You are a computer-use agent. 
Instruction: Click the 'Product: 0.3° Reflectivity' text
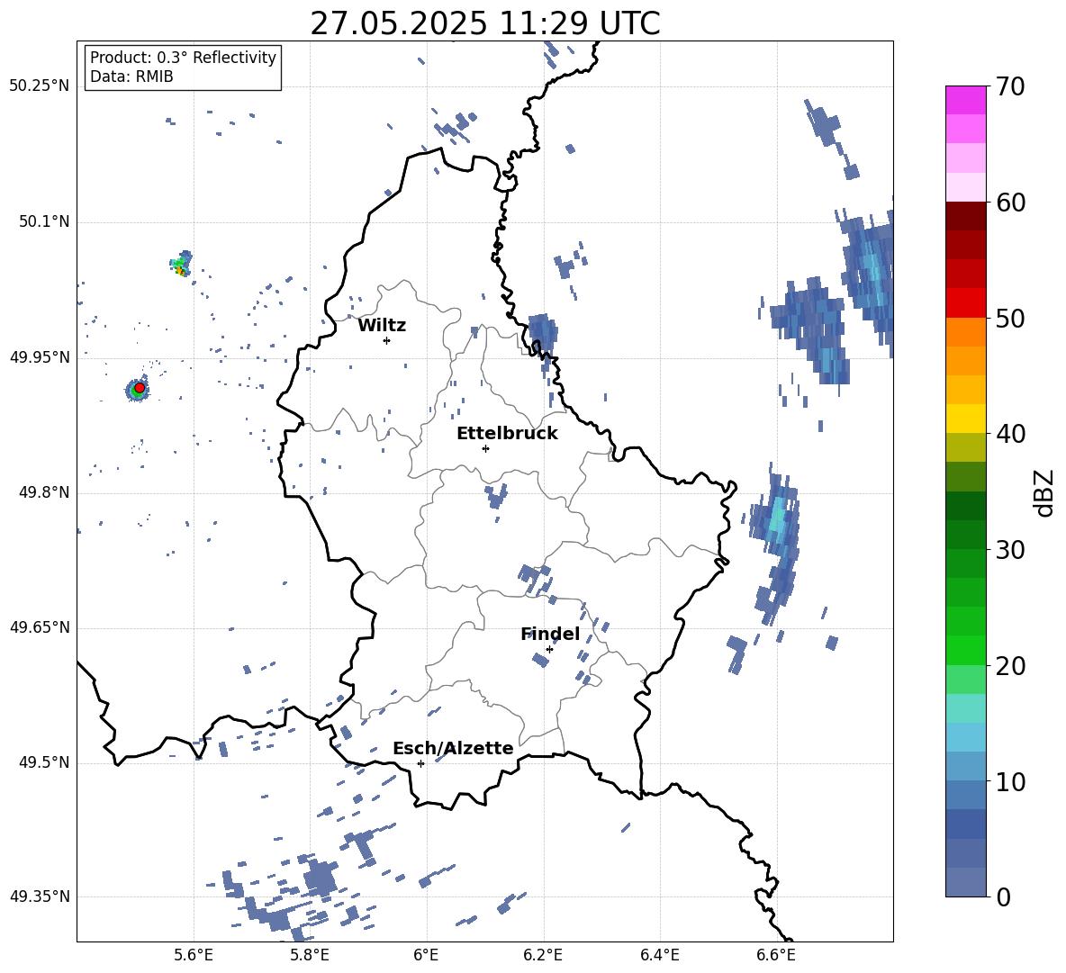point(183,58)
